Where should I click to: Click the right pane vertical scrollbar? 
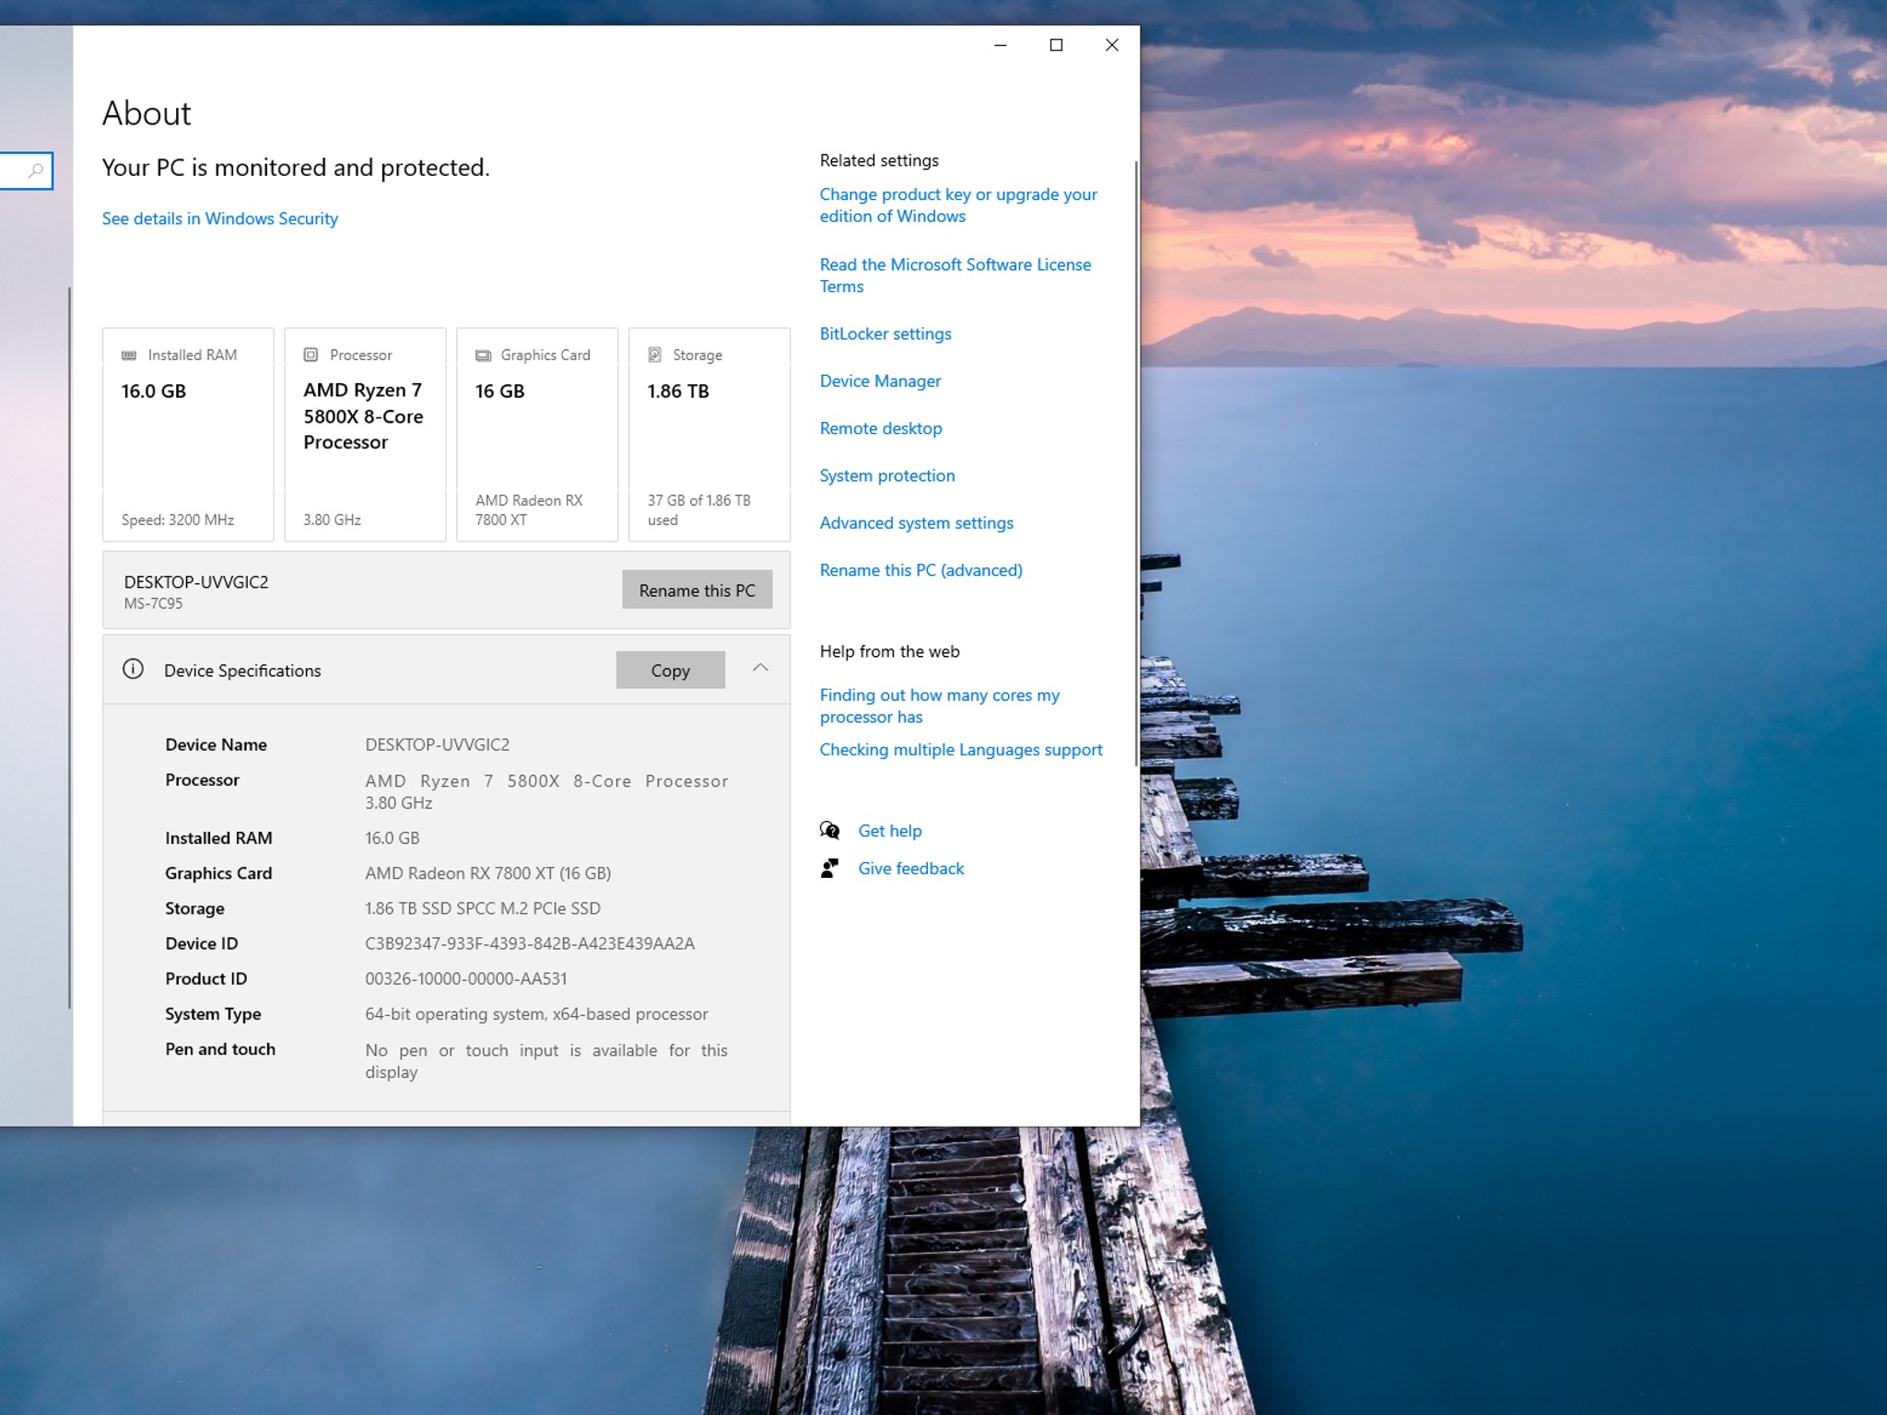tap(1136, 461)
